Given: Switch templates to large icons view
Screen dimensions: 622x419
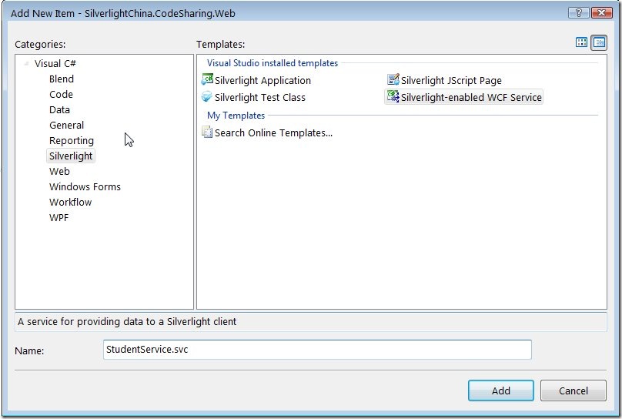Looking at the screenshot, I should coord(581,42).
